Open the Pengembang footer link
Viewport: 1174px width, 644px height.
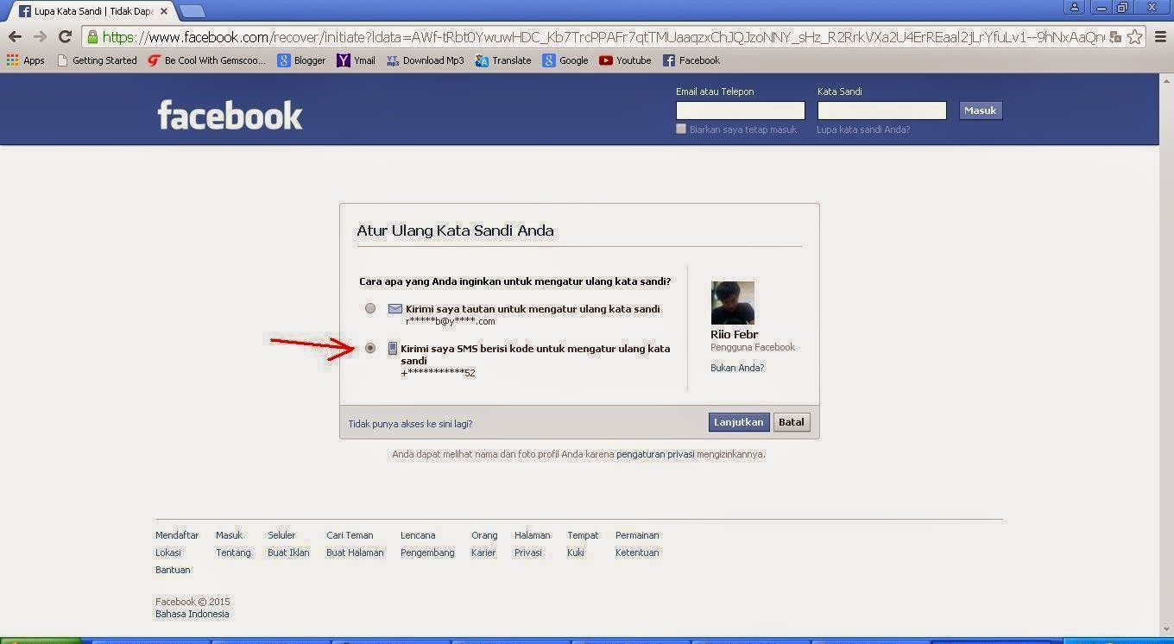(427, 552)
